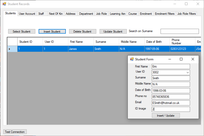Close the Student Form window
The height and width of the screenshot is (136, 204).
193,59
